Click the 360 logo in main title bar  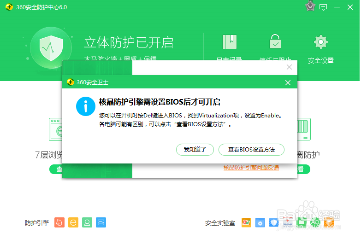click(9, 7)
